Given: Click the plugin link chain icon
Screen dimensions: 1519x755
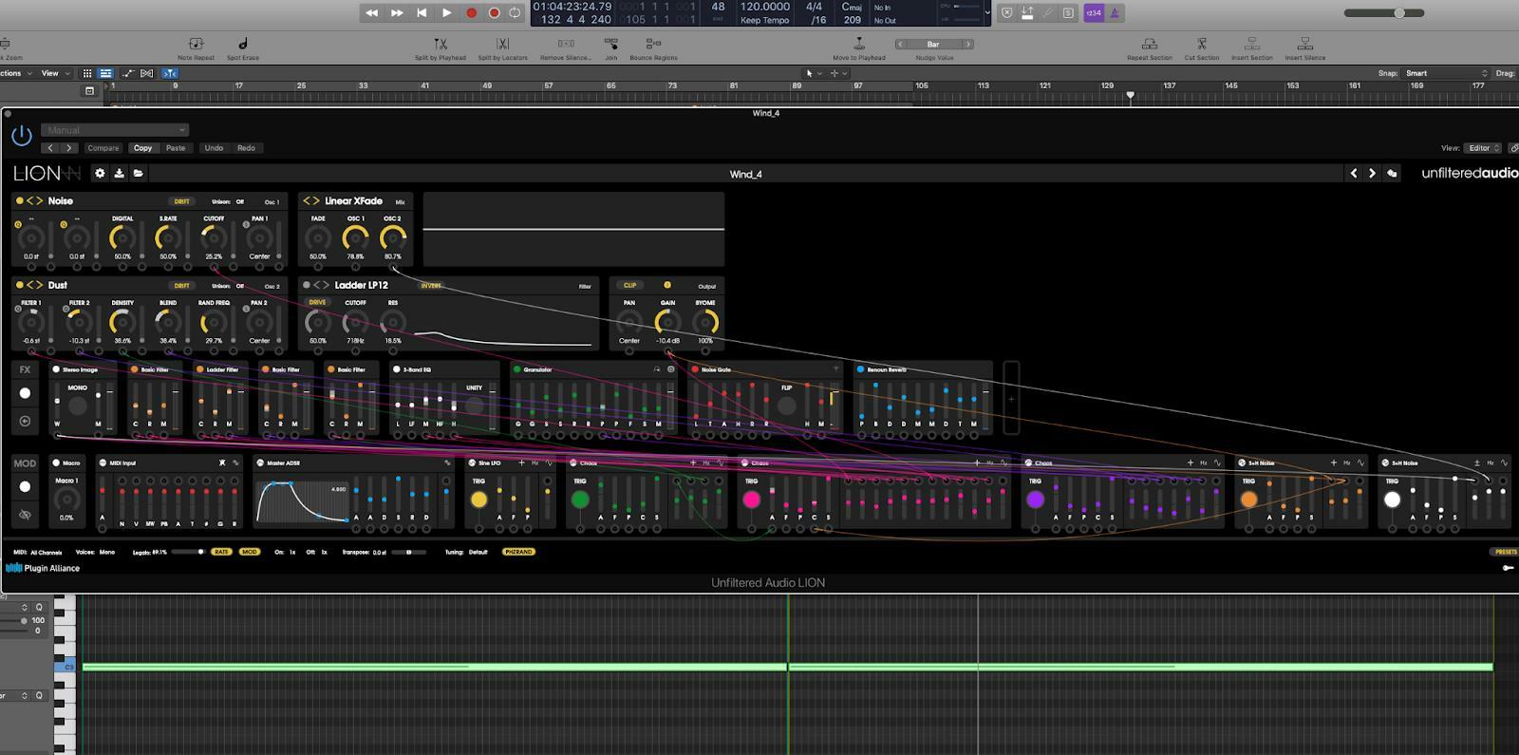Looking at the screenshot, I should (1513, 148).
